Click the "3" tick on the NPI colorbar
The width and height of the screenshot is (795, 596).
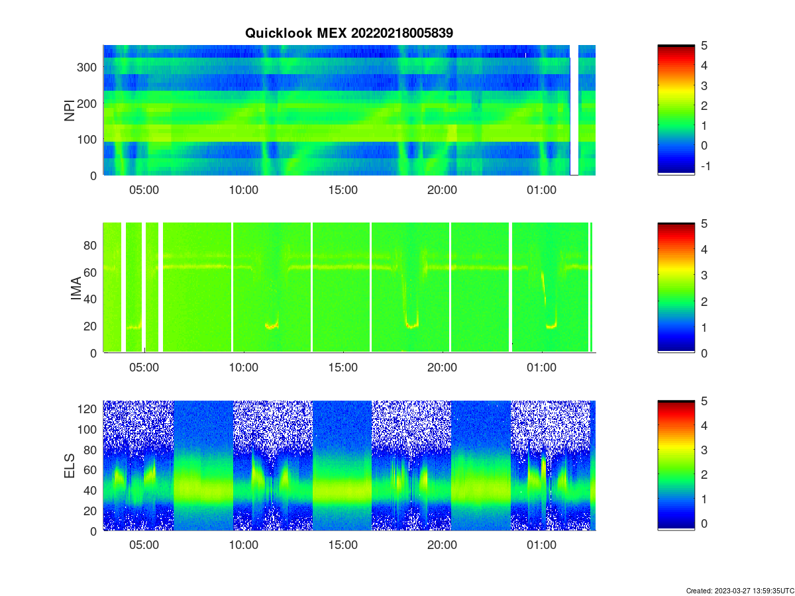[x=705, y=85]
